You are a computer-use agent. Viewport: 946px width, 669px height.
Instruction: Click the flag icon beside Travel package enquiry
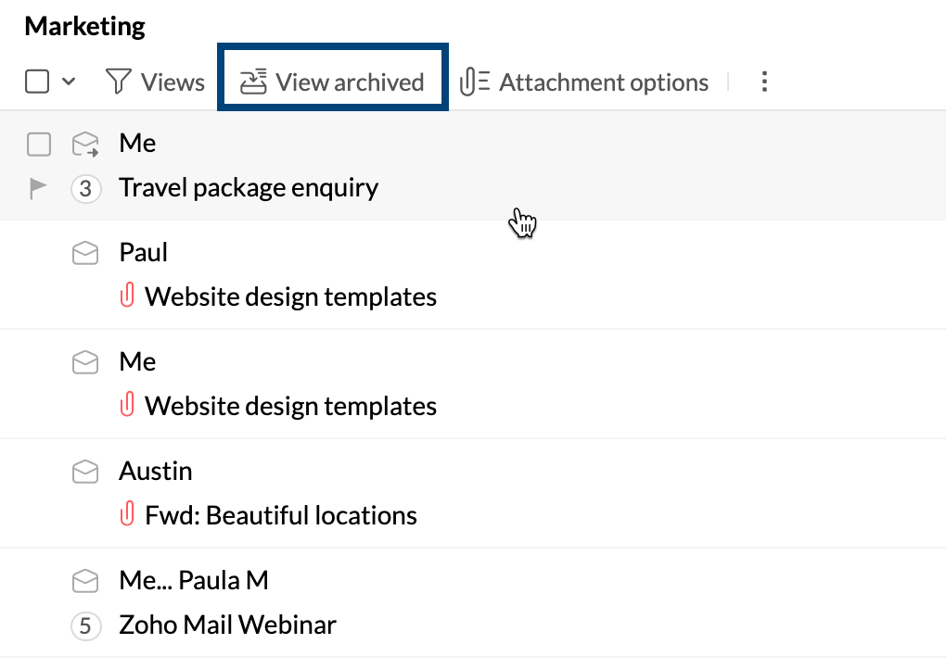38,188
